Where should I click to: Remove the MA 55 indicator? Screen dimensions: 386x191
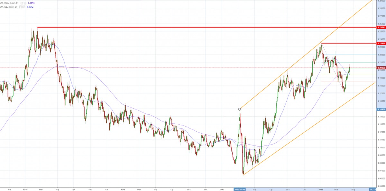pyautogui.click(x=24, y=7)
